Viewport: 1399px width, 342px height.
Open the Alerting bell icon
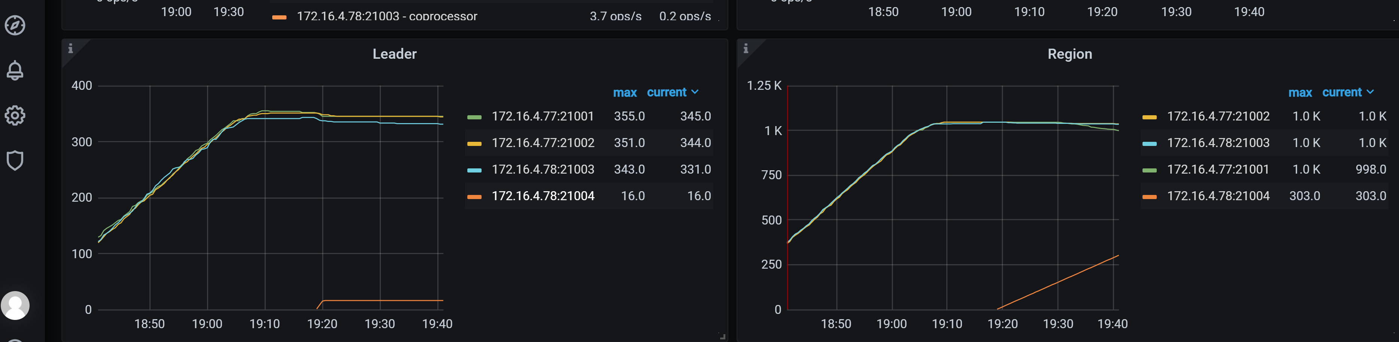[15, 70]
